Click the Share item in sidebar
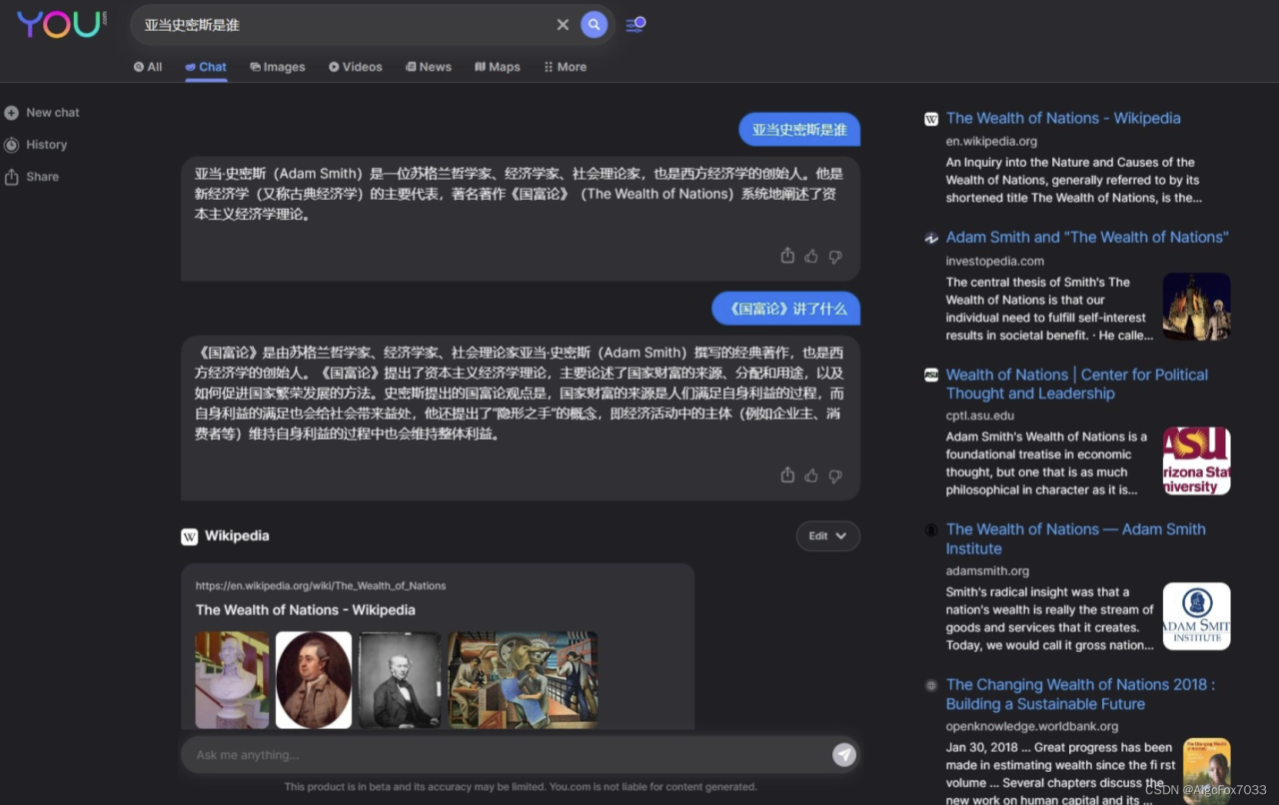 (32, 177)
